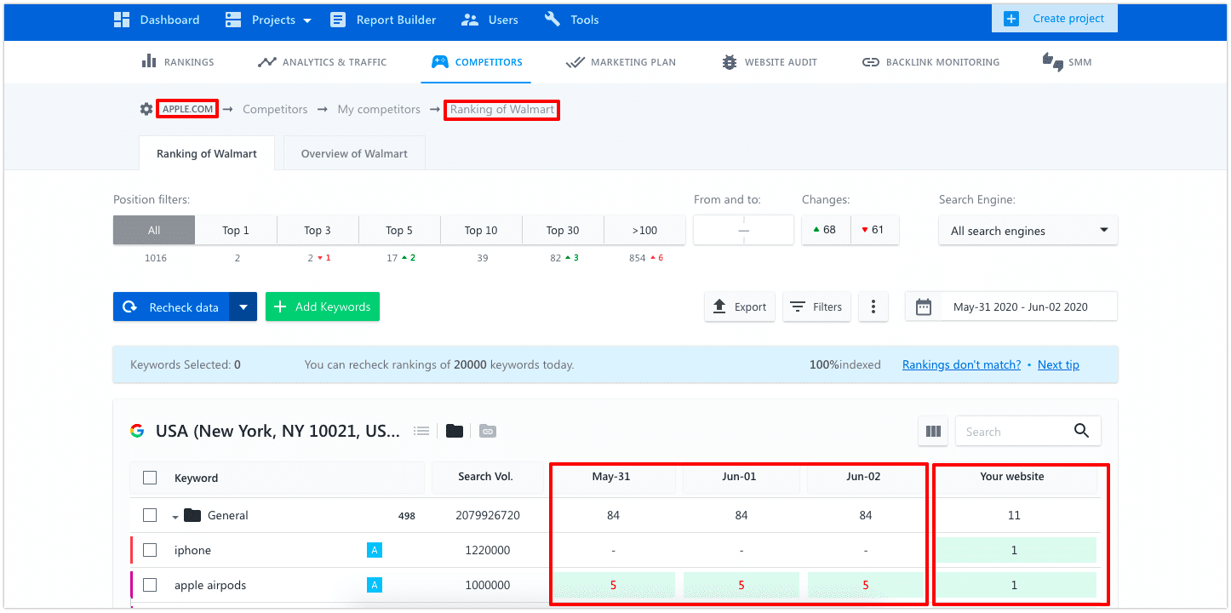Click the From and to range field
The image size is (1231, 613).
pyautogui.click(x=743, y=230)
